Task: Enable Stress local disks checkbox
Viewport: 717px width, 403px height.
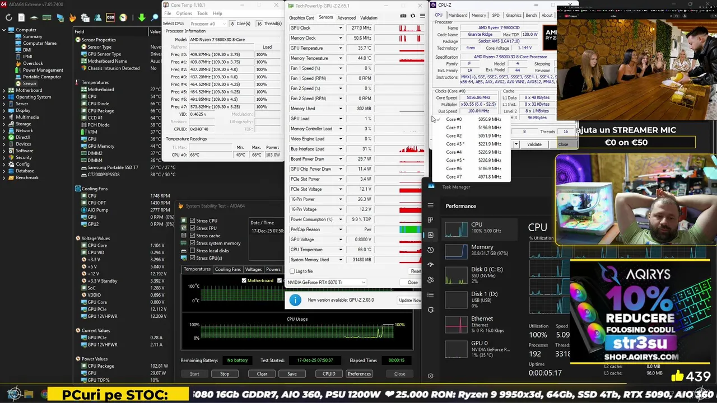Action: click(192, 251)
